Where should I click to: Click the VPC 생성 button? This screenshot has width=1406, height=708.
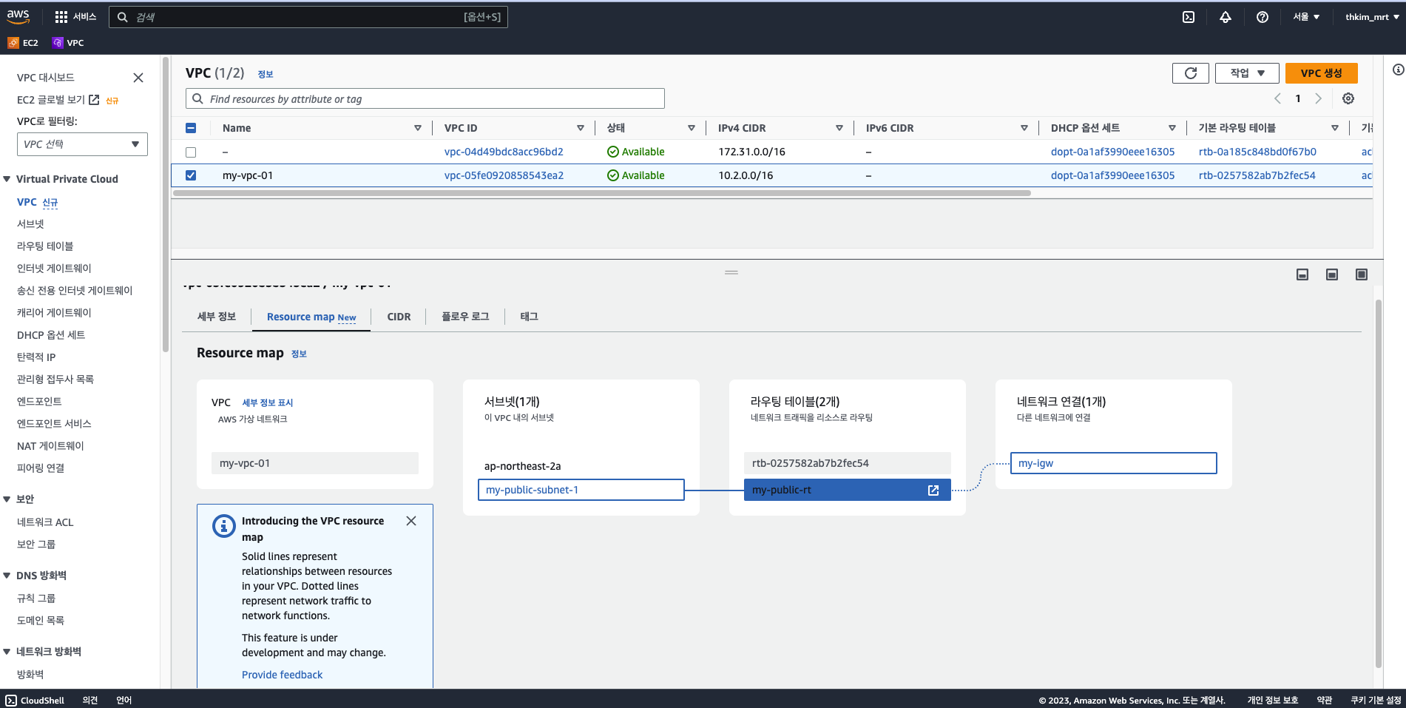point(1321,73)
